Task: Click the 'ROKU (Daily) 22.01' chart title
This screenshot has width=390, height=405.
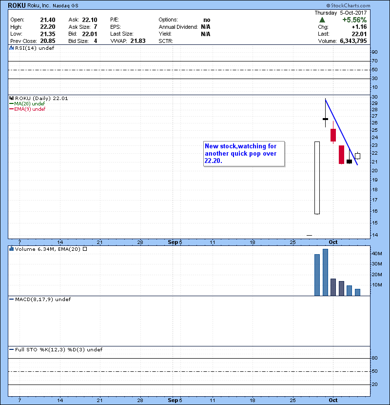Action: tap(41, 99)
